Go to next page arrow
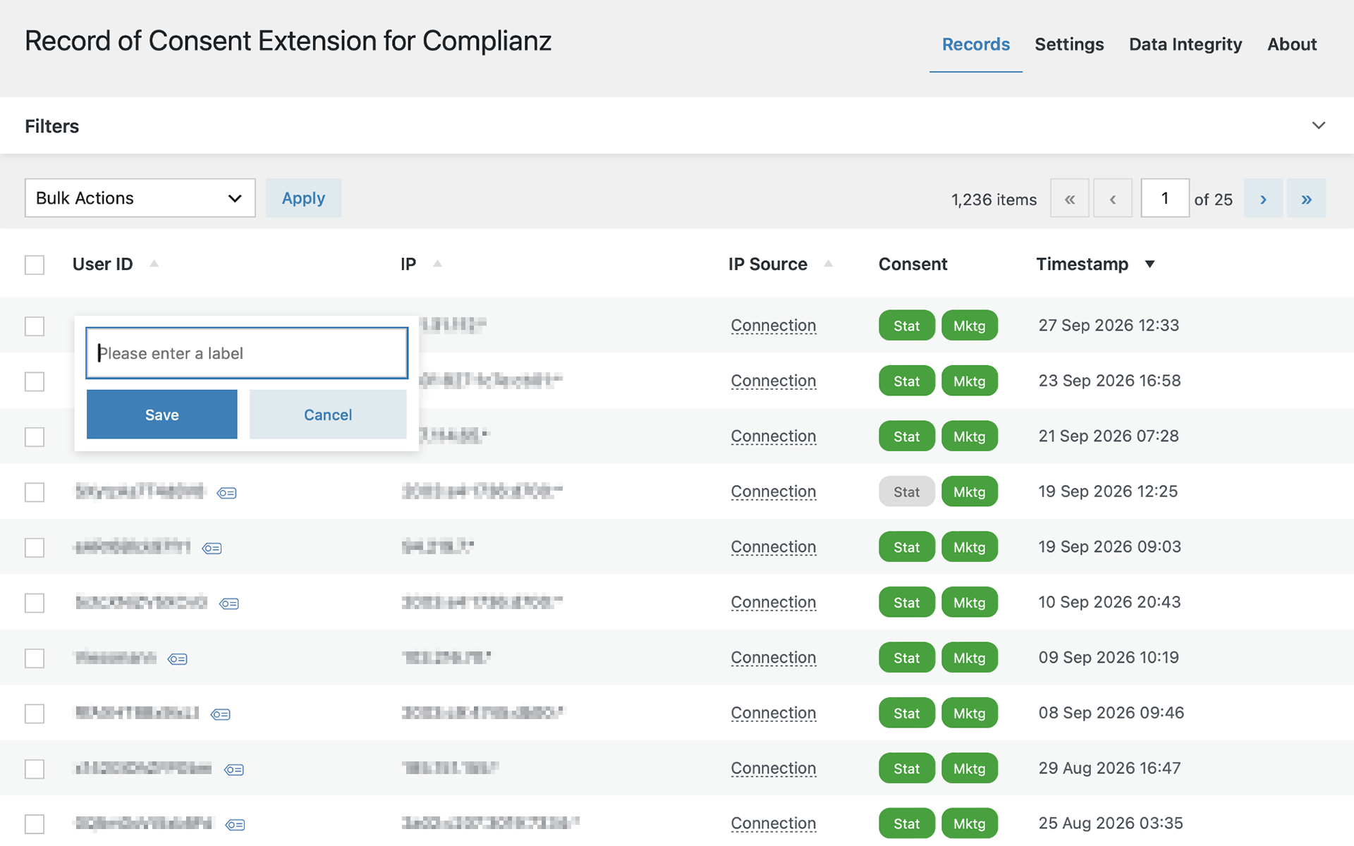The width and height of the screenshot is (1354, 846). [1263, 198]
